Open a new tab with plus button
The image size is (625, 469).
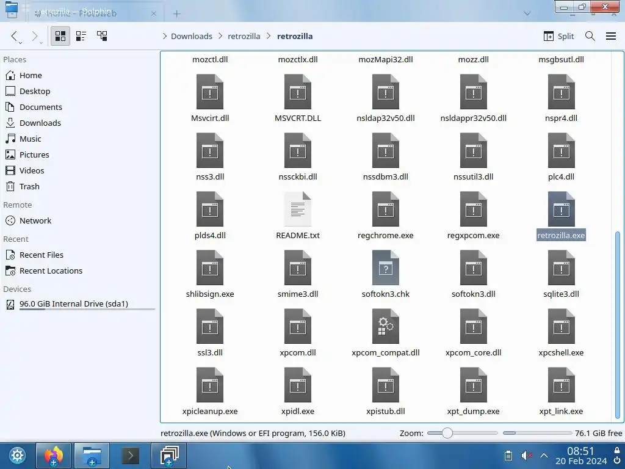176,14
